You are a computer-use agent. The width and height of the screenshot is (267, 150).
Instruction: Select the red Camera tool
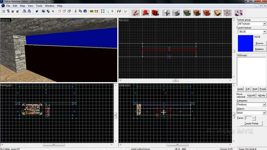tap(155, 13)
